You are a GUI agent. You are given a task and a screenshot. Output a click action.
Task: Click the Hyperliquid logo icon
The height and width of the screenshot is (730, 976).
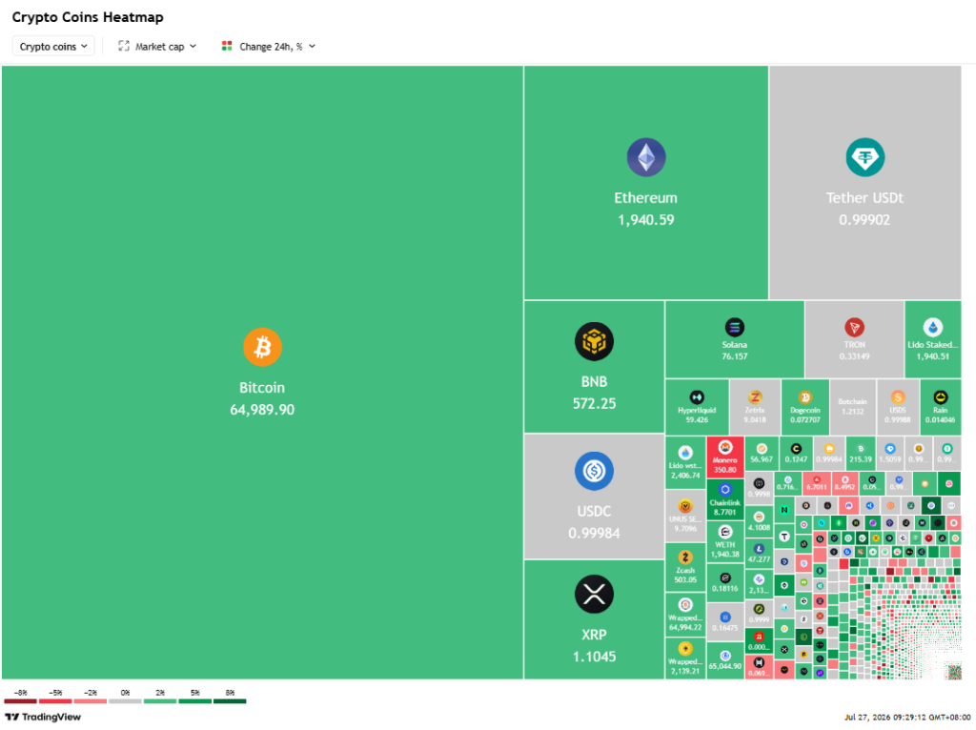pyautogui.click(x=697, y=397)
